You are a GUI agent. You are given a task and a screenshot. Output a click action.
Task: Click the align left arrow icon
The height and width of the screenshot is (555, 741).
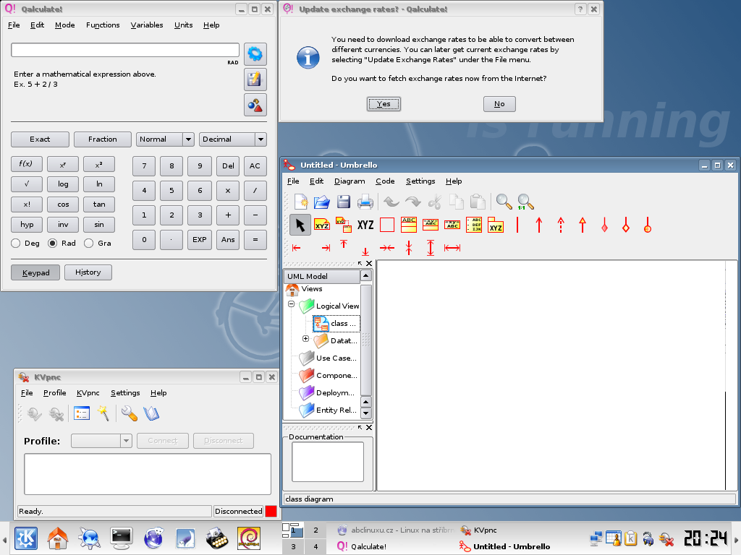(296, 248)
